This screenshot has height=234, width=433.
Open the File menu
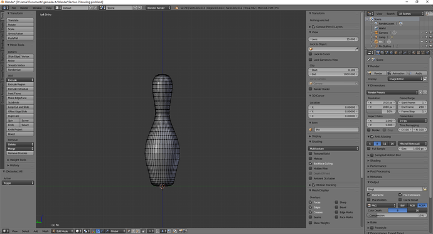(x=14, y=8)
